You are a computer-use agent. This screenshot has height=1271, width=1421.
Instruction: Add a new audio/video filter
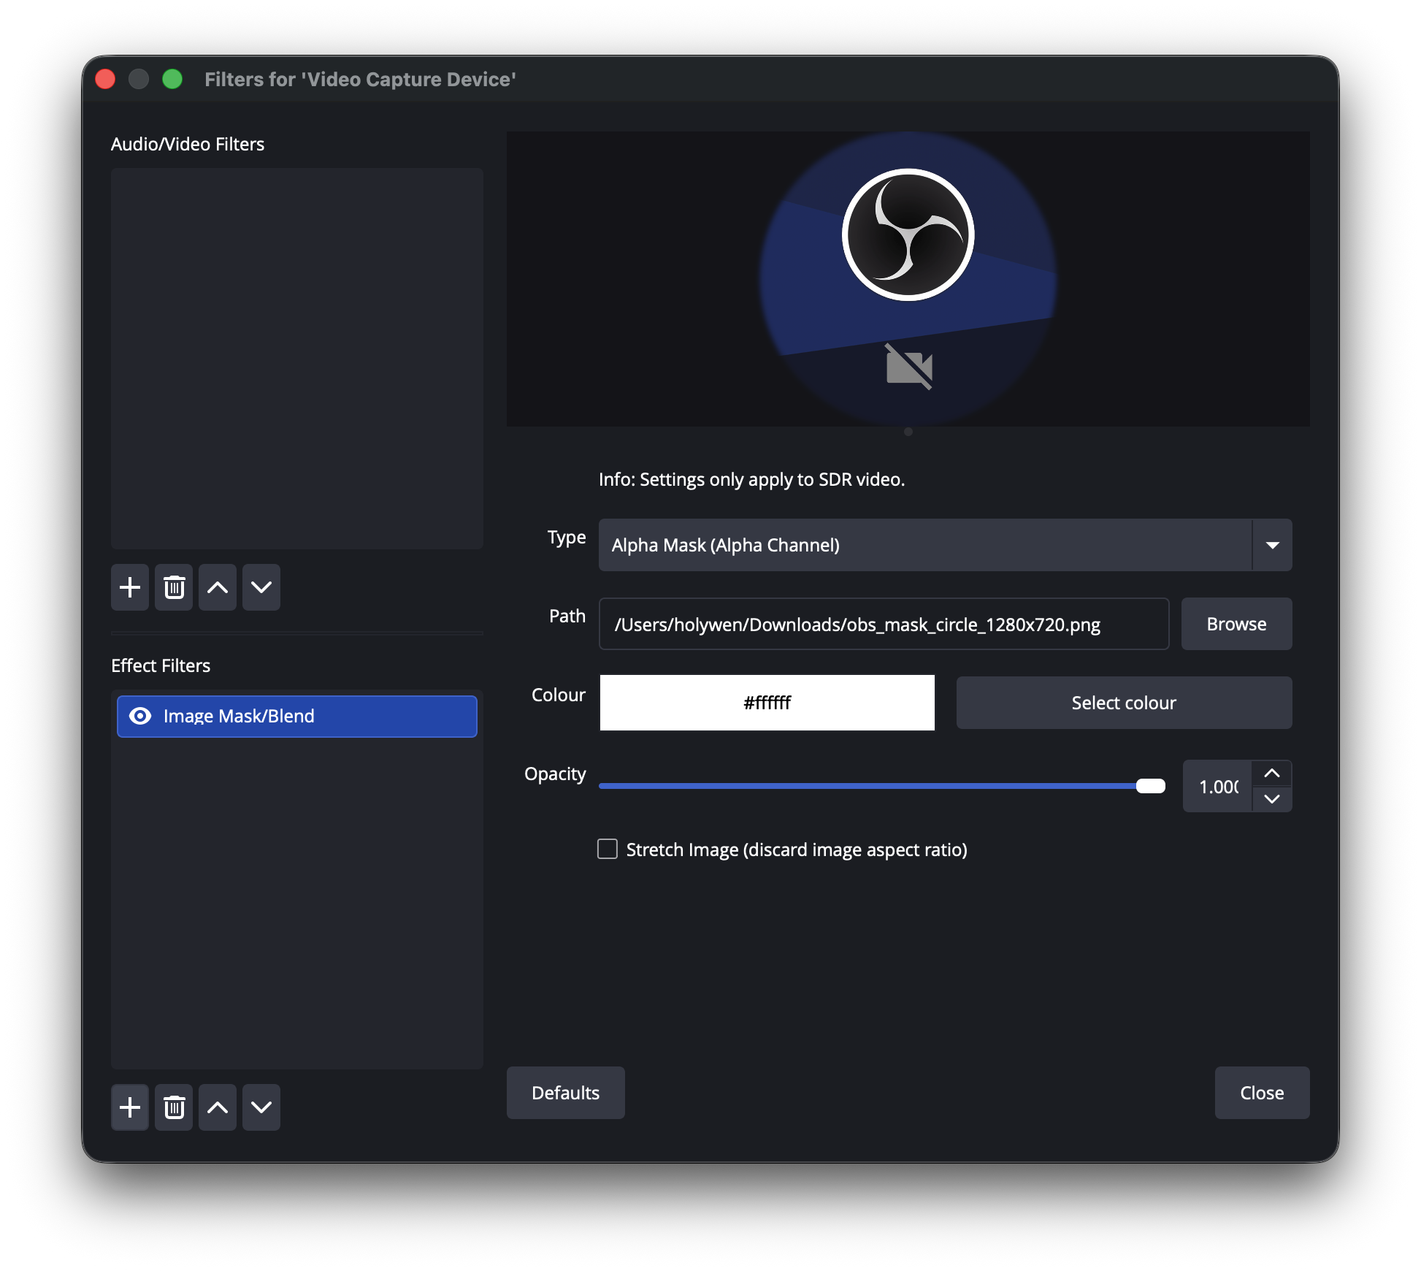pos(130,587)
